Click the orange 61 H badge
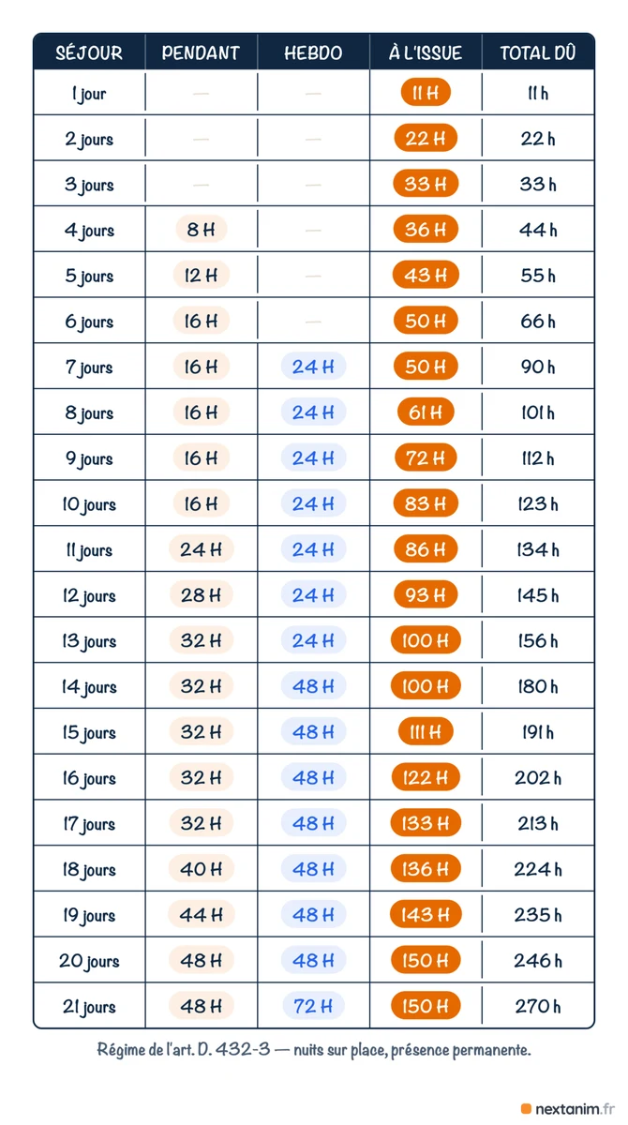This screenshot has width=628, height=1125. click(426, 412)
